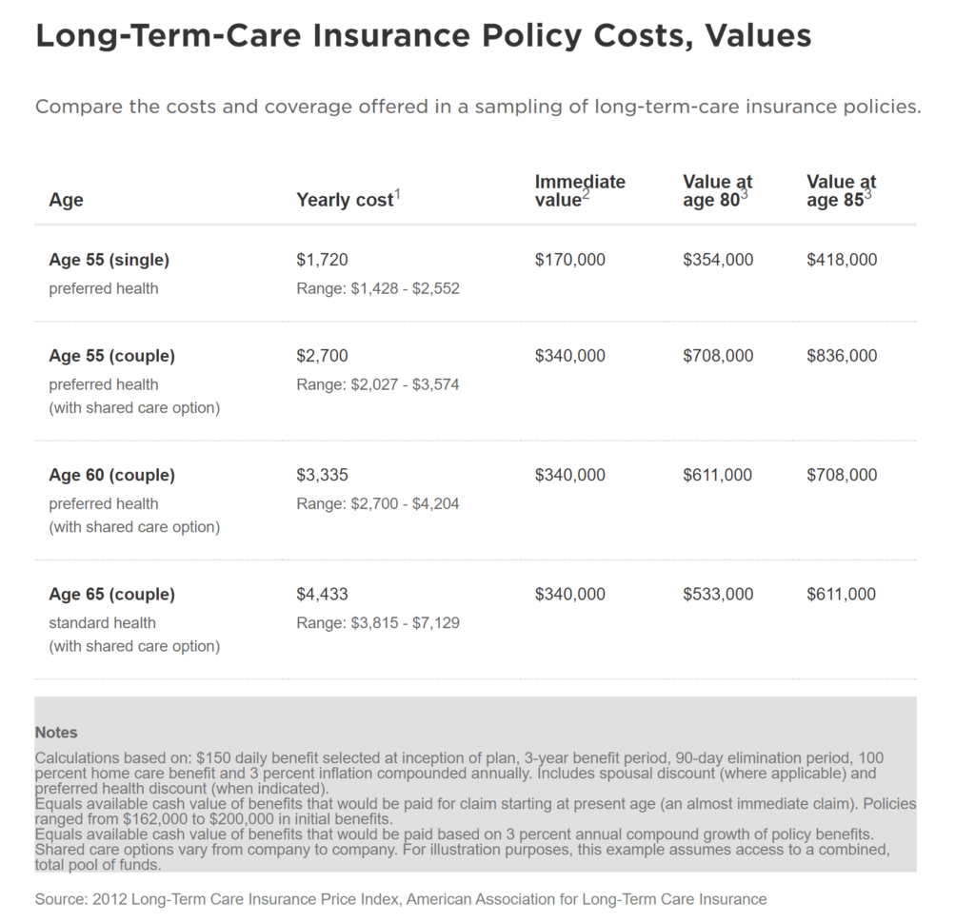
Task: Click the Value at age 80 header
Action: (717, 190)
